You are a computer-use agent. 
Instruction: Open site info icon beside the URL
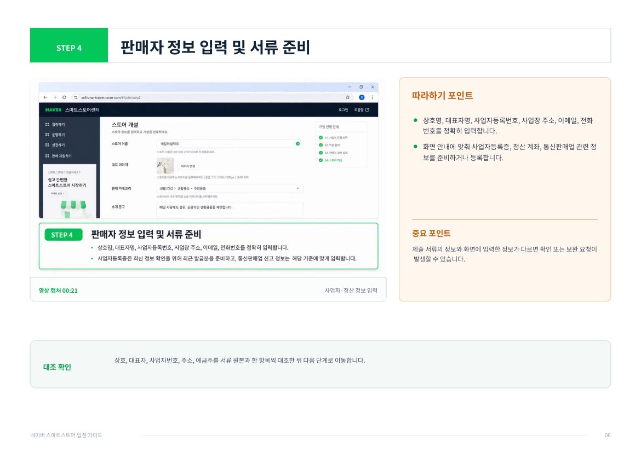tap(76, 97)
